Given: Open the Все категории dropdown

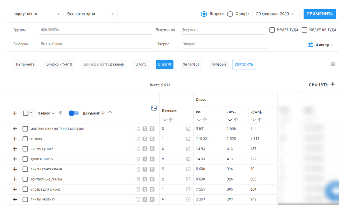Looking at the screenshot, I should coord(90,14).
